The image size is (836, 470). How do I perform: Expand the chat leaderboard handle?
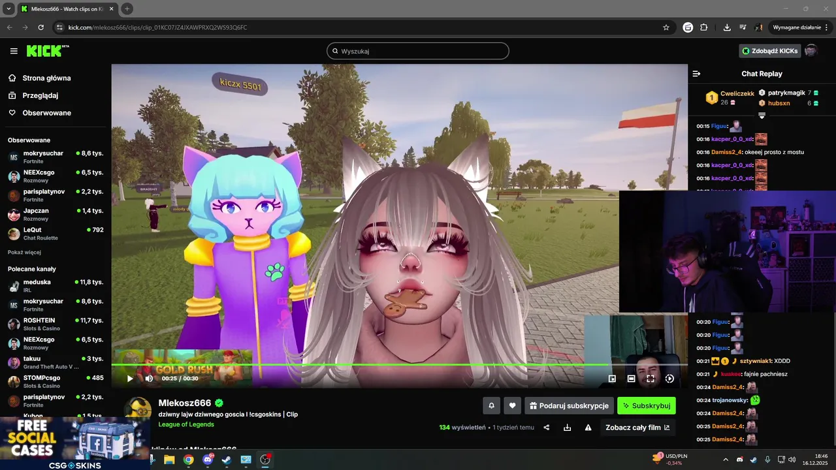pos(762,116)
